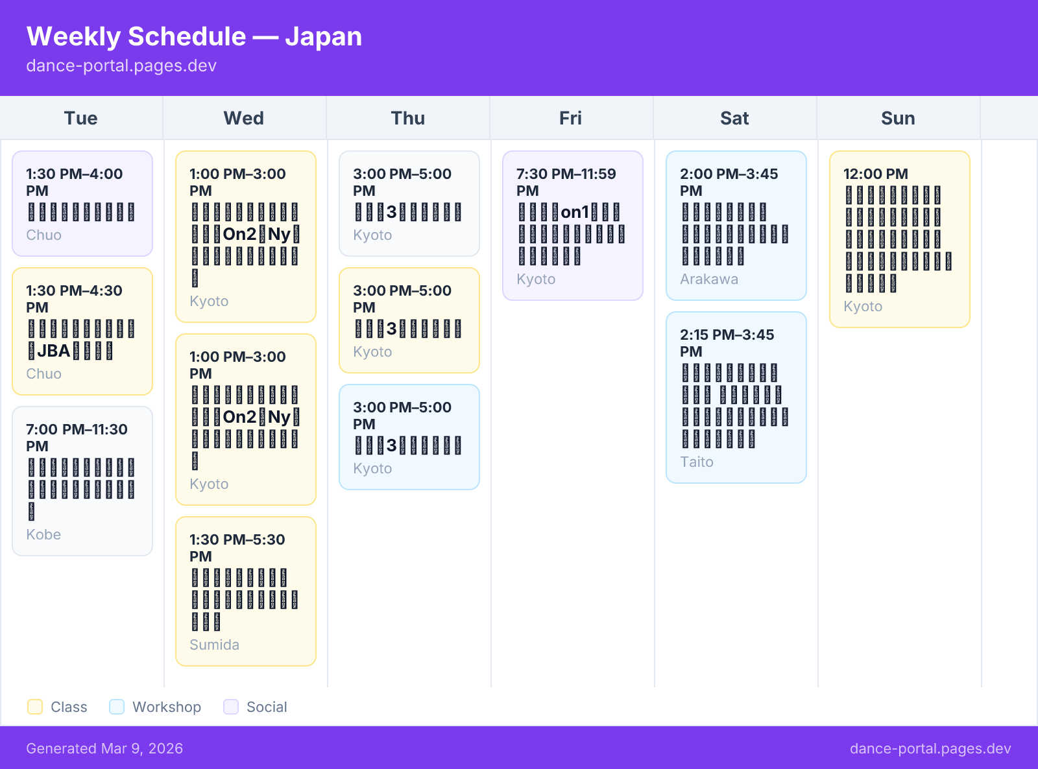Image resolution: width=1038 pixels, height=769 pixels.
Task: Open Saturday 2:00 PM Arakawa workshop card
Action: tap(736, 226)
